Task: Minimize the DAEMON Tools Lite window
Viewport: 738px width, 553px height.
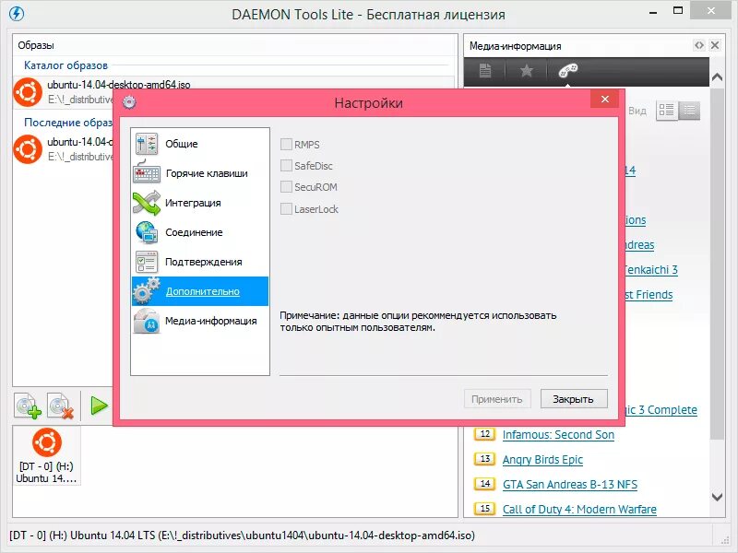Action: [x=653, y=12]
